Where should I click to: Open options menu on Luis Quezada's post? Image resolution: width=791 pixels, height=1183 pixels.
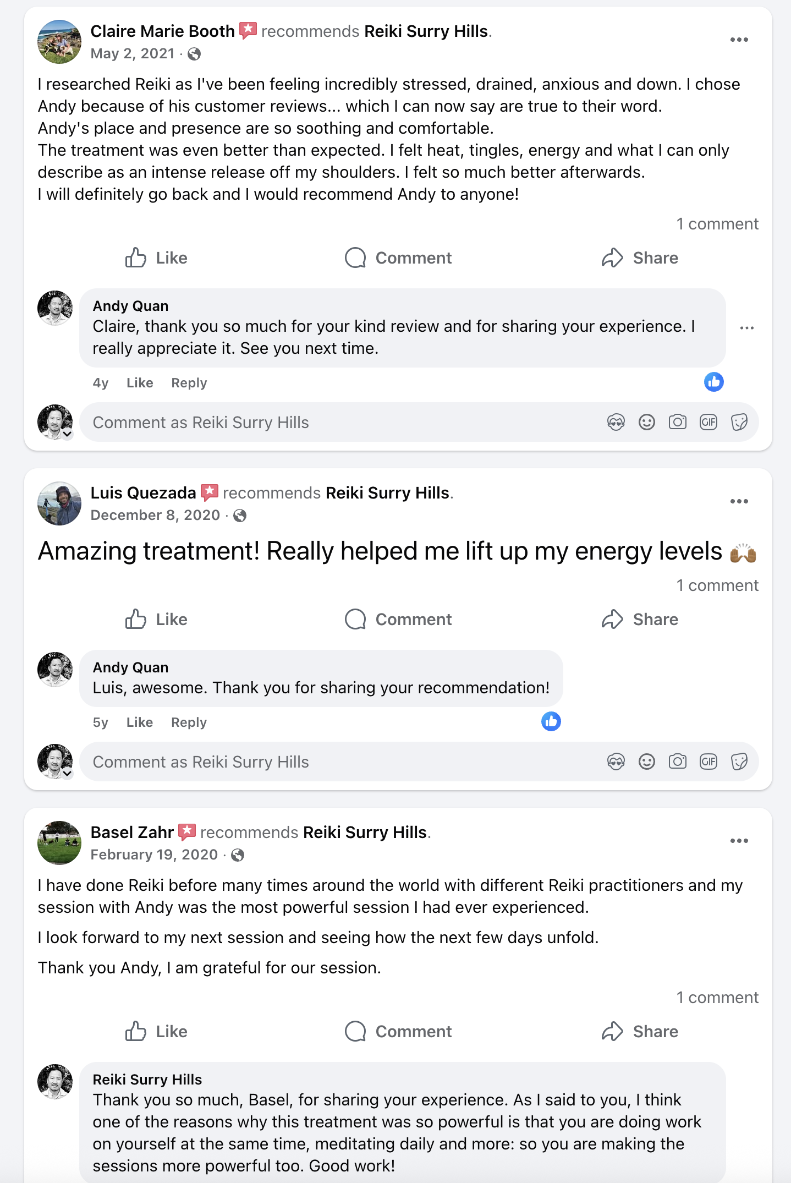pyautogui.click(x=739, y=501)
